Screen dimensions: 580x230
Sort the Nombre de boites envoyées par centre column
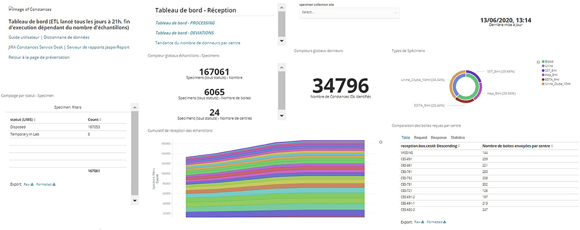[551, 146]
